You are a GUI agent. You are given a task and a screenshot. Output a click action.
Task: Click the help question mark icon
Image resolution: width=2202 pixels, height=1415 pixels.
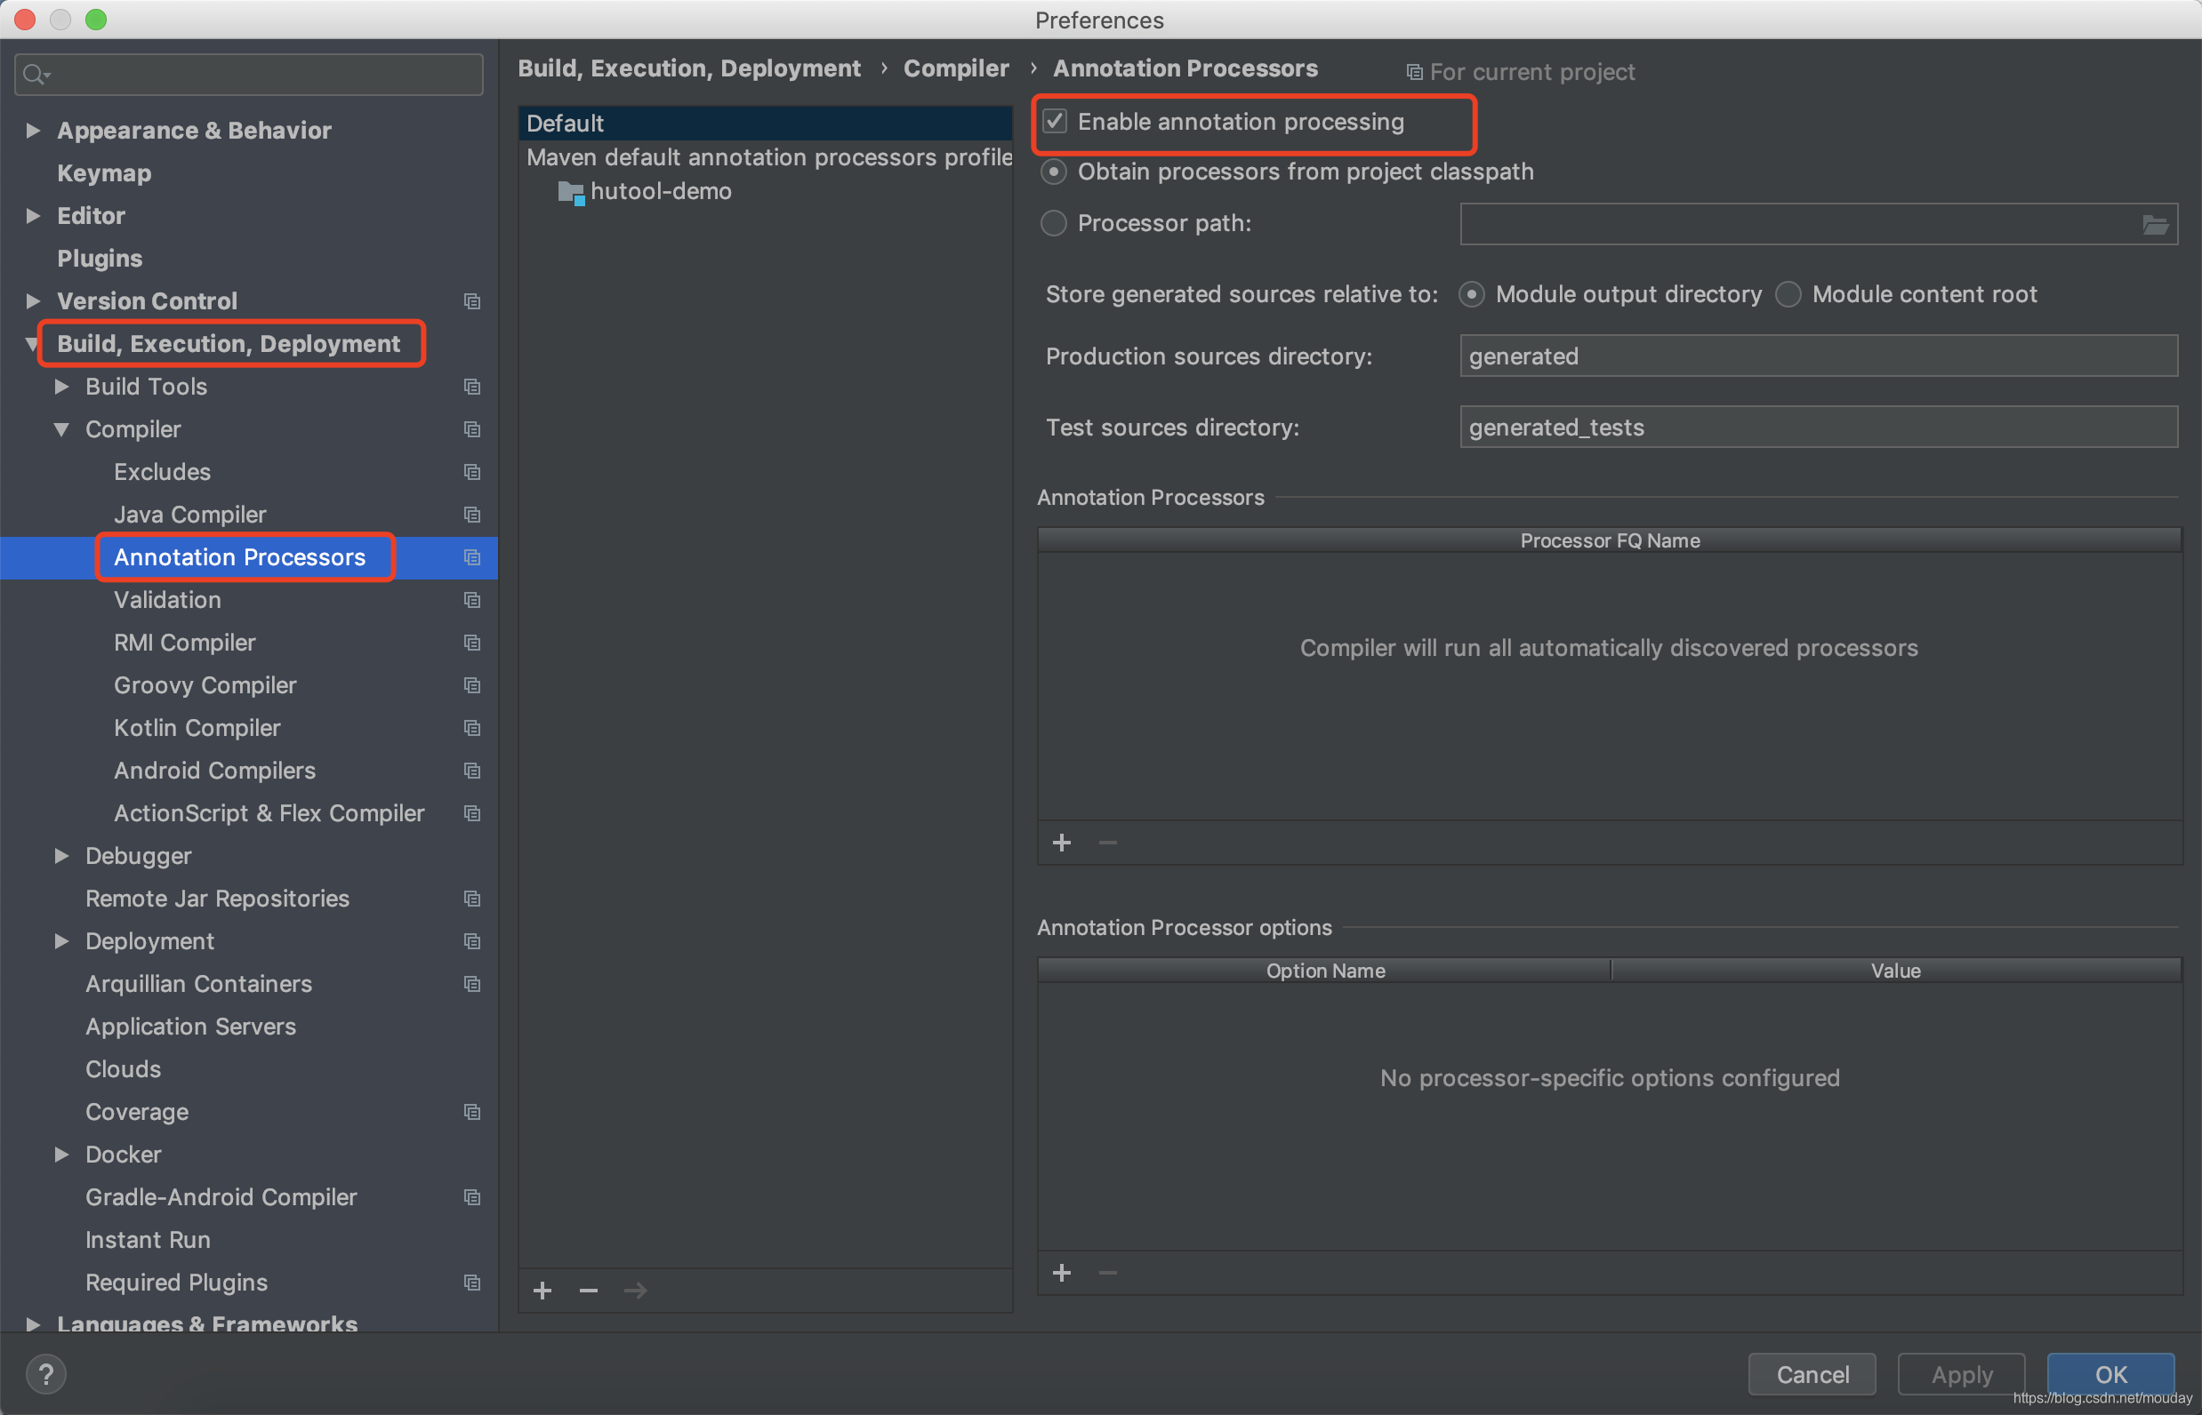[x=45, y=1373]
